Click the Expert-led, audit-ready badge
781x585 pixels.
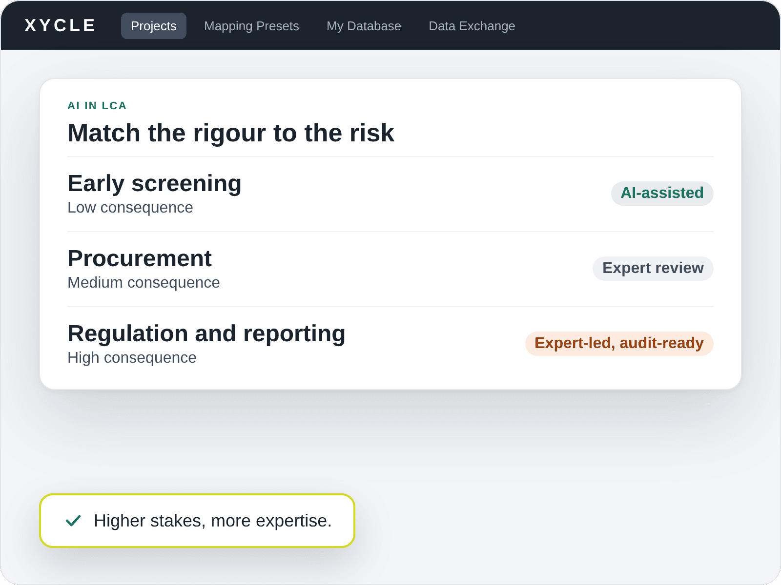(x=619, y=343)
